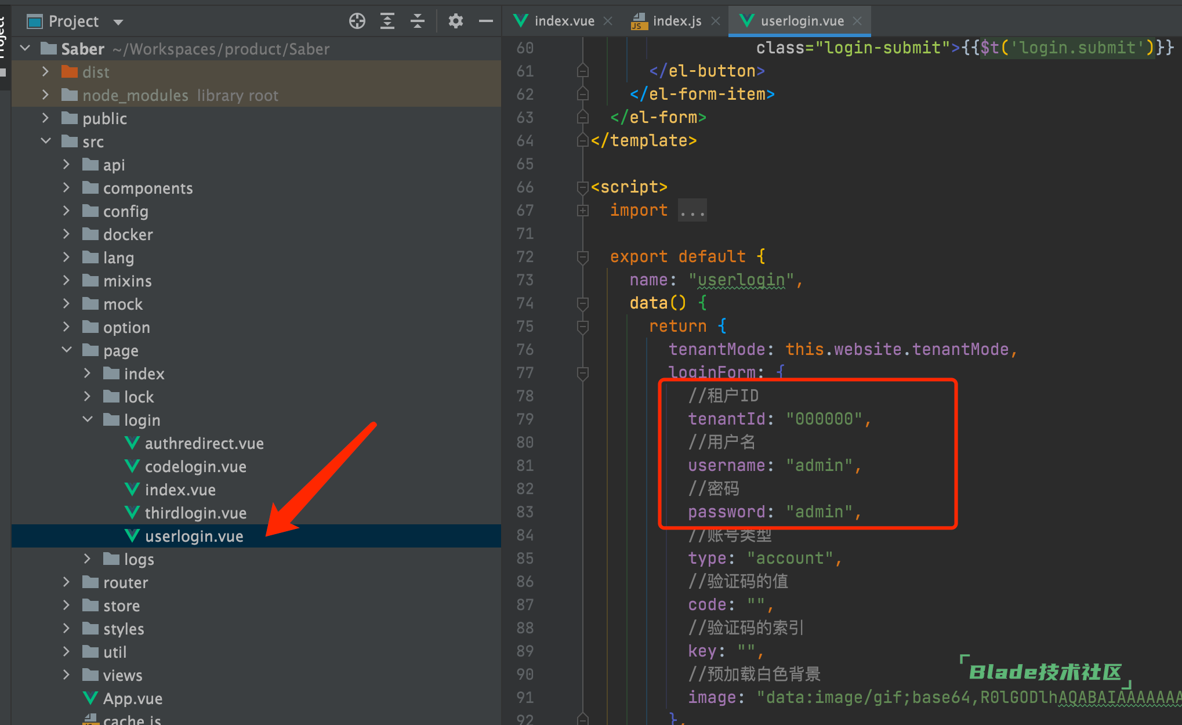Fold export default block at line 72
Viewport: 1182px width, 725px height.
[x=583, y=257]
